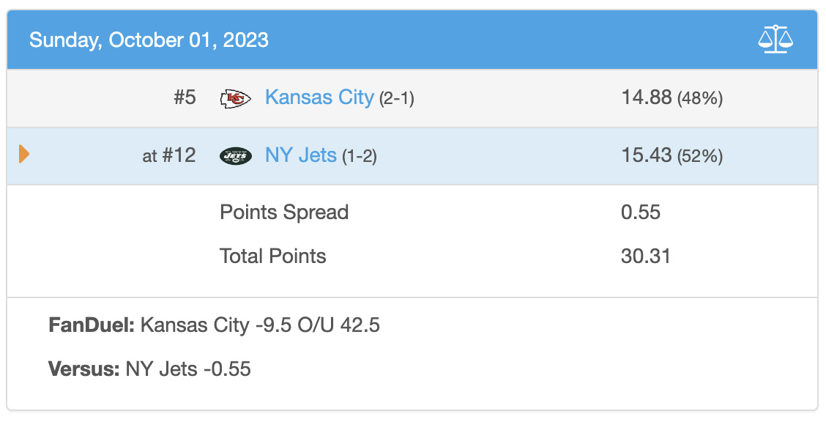Image resolution: width=826 pixels, height=422 pixels.
Task: Click Kansas City's 14.88 projected score
Action: coord(647,97)
